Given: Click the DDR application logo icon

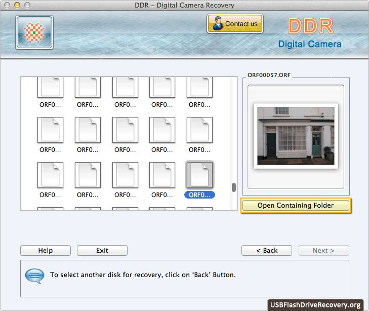Looking at the screenshot, I should pyautogui.click(x=34, y=32).
